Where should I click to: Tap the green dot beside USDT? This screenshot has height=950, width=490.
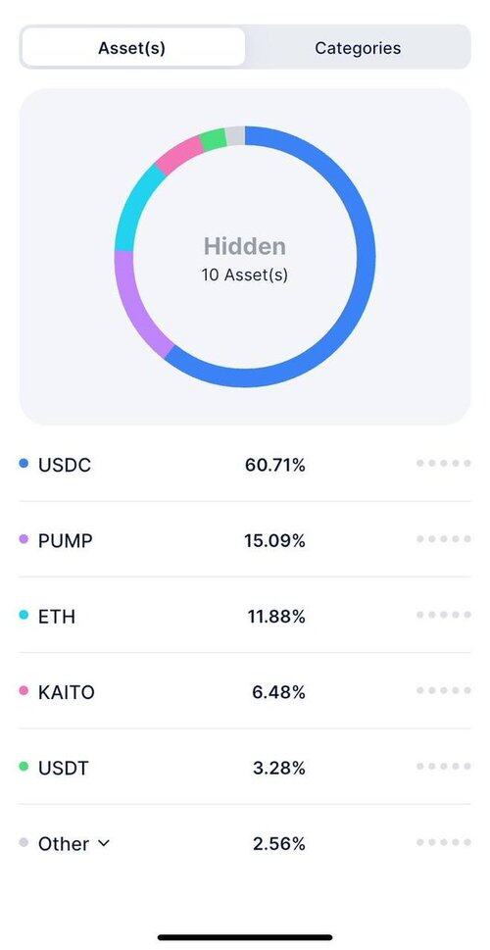(24, 767)
